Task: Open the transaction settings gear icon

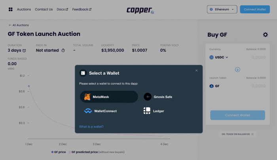Action: [x=265, y=35]
